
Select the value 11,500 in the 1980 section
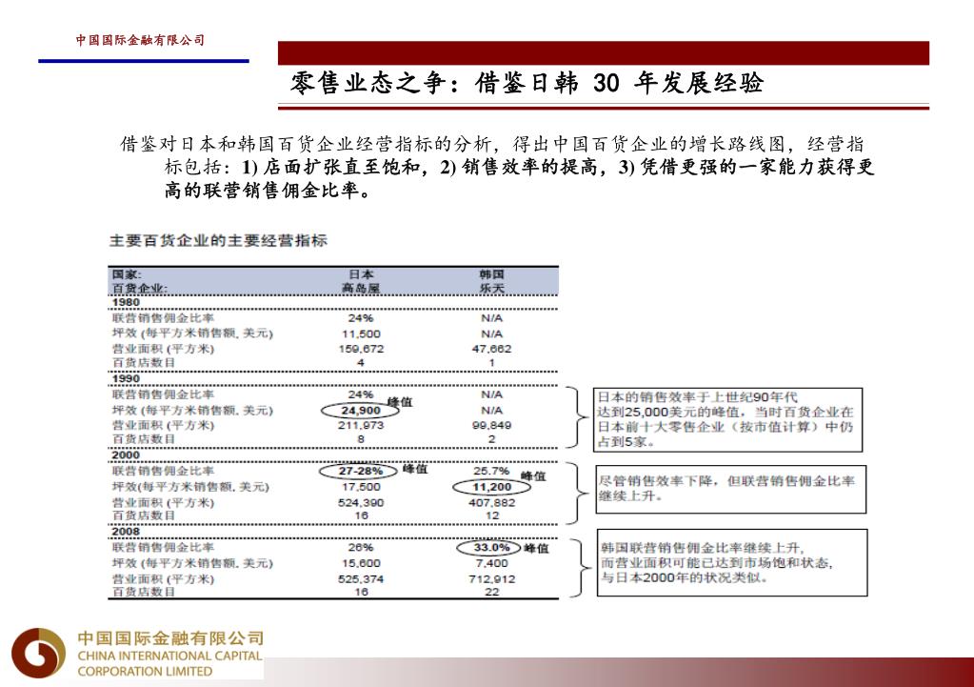pos(361,333)
